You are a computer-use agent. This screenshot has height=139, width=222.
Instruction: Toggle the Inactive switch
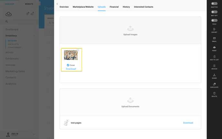[214, 4]
